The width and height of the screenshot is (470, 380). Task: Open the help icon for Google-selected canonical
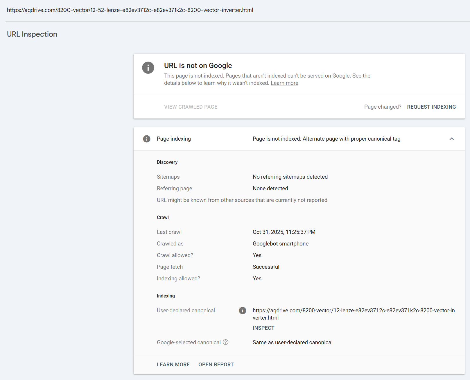(225, 342)
